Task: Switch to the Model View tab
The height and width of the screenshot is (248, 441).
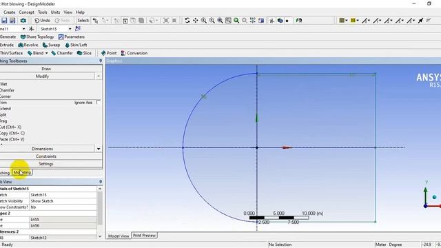Action: 119,236
